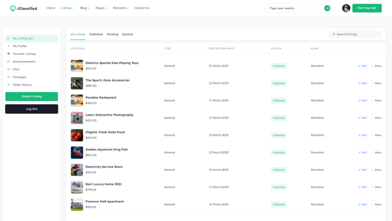Click Edit for Parallax Restaurant listing

tap(363, 100)
